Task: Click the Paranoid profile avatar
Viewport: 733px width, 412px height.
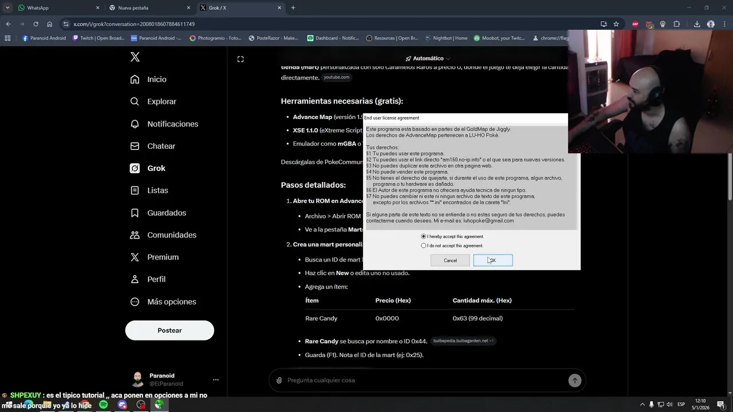Action: pyautogui.click(x=137, y=379)
